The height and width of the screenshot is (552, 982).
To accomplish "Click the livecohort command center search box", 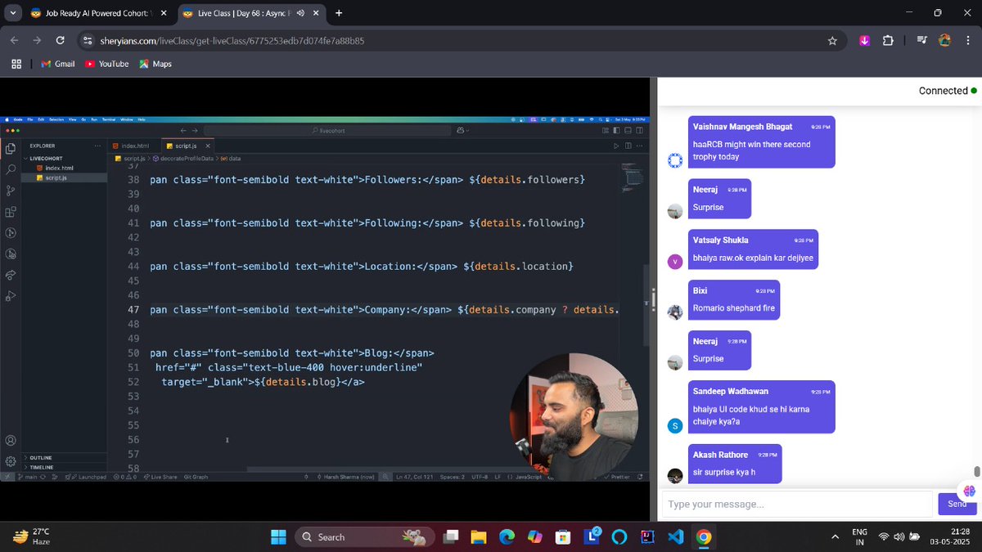I will click(x=327, y=130).
